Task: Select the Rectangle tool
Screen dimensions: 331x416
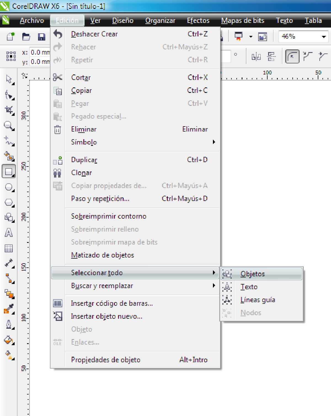Action: click(x=9, y=171)
